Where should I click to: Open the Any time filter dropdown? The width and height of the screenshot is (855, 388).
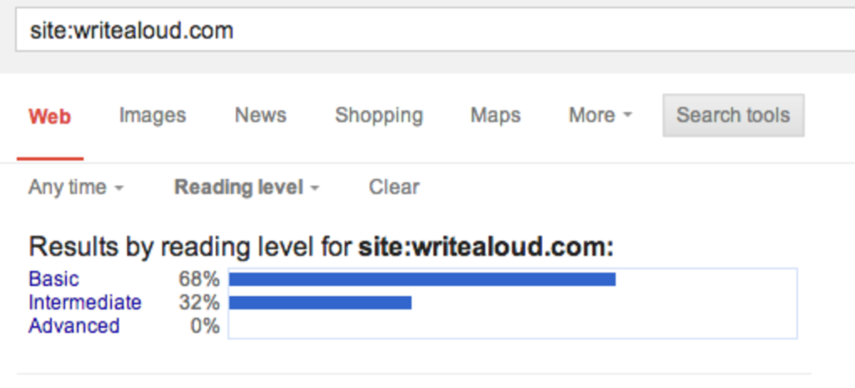(76, 187)
